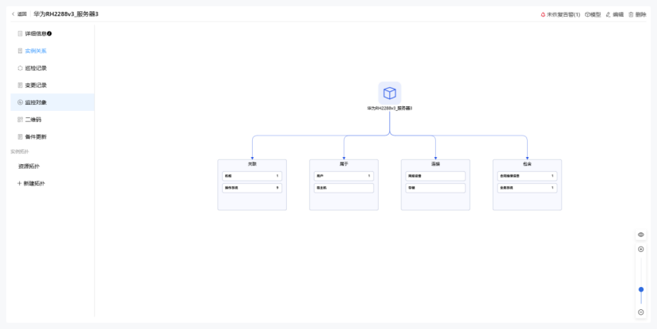Click the zoom-in plus icon
The width and height of the screenshot is (657, 329).
(640, 250)
